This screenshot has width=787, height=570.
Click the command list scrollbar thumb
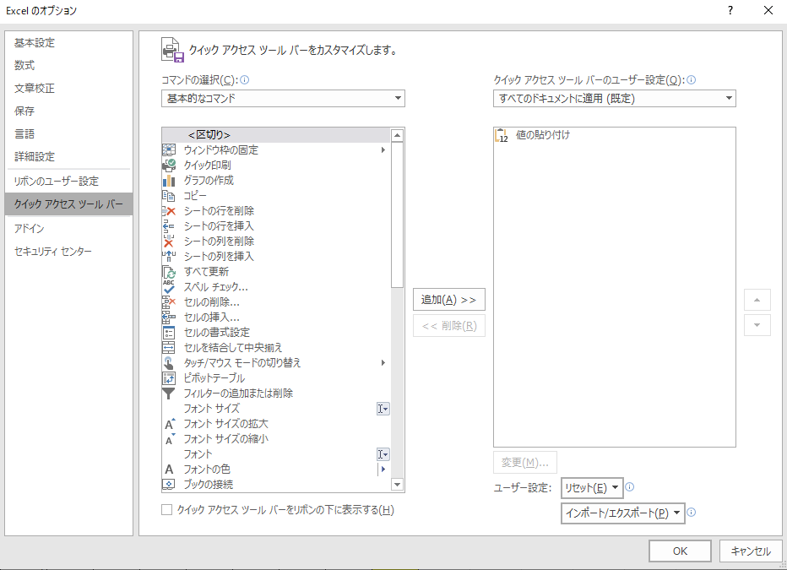397,215
